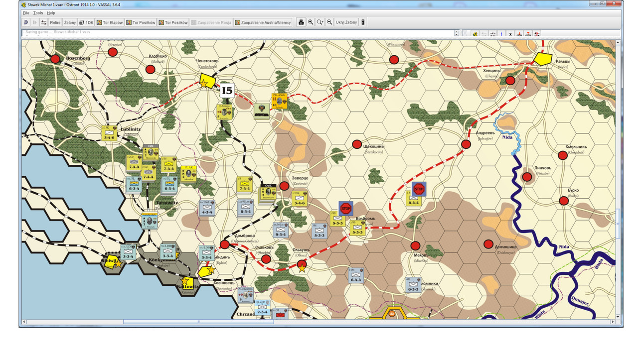Select the 39/3L 6-3-4 counter
This screenshot has height=355, width=638.
(169, 185)
